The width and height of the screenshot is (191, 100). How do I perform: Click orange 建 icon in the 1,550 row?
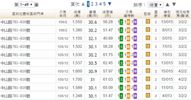[128, 22]
